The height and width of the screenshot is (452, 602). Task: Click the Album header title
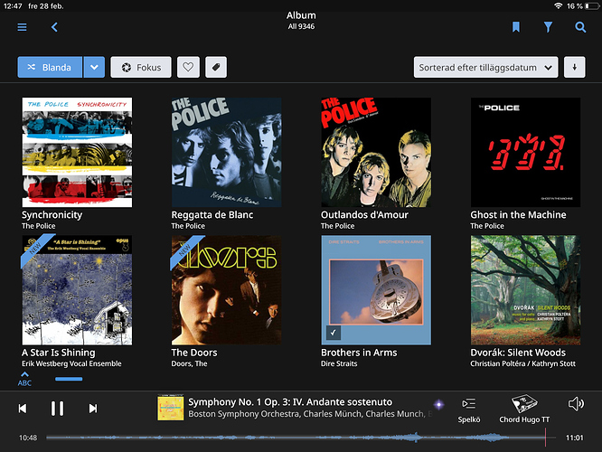click(x=301, y=15)
